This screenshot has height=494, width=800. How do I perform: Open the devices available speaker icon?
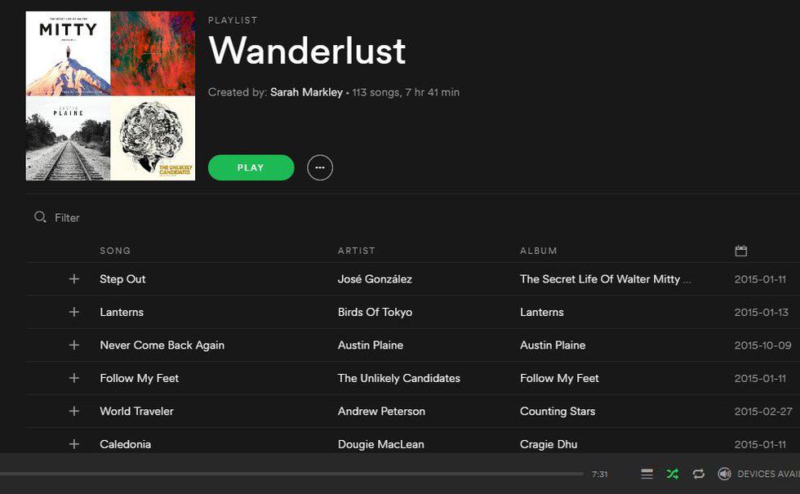(725, 474)
